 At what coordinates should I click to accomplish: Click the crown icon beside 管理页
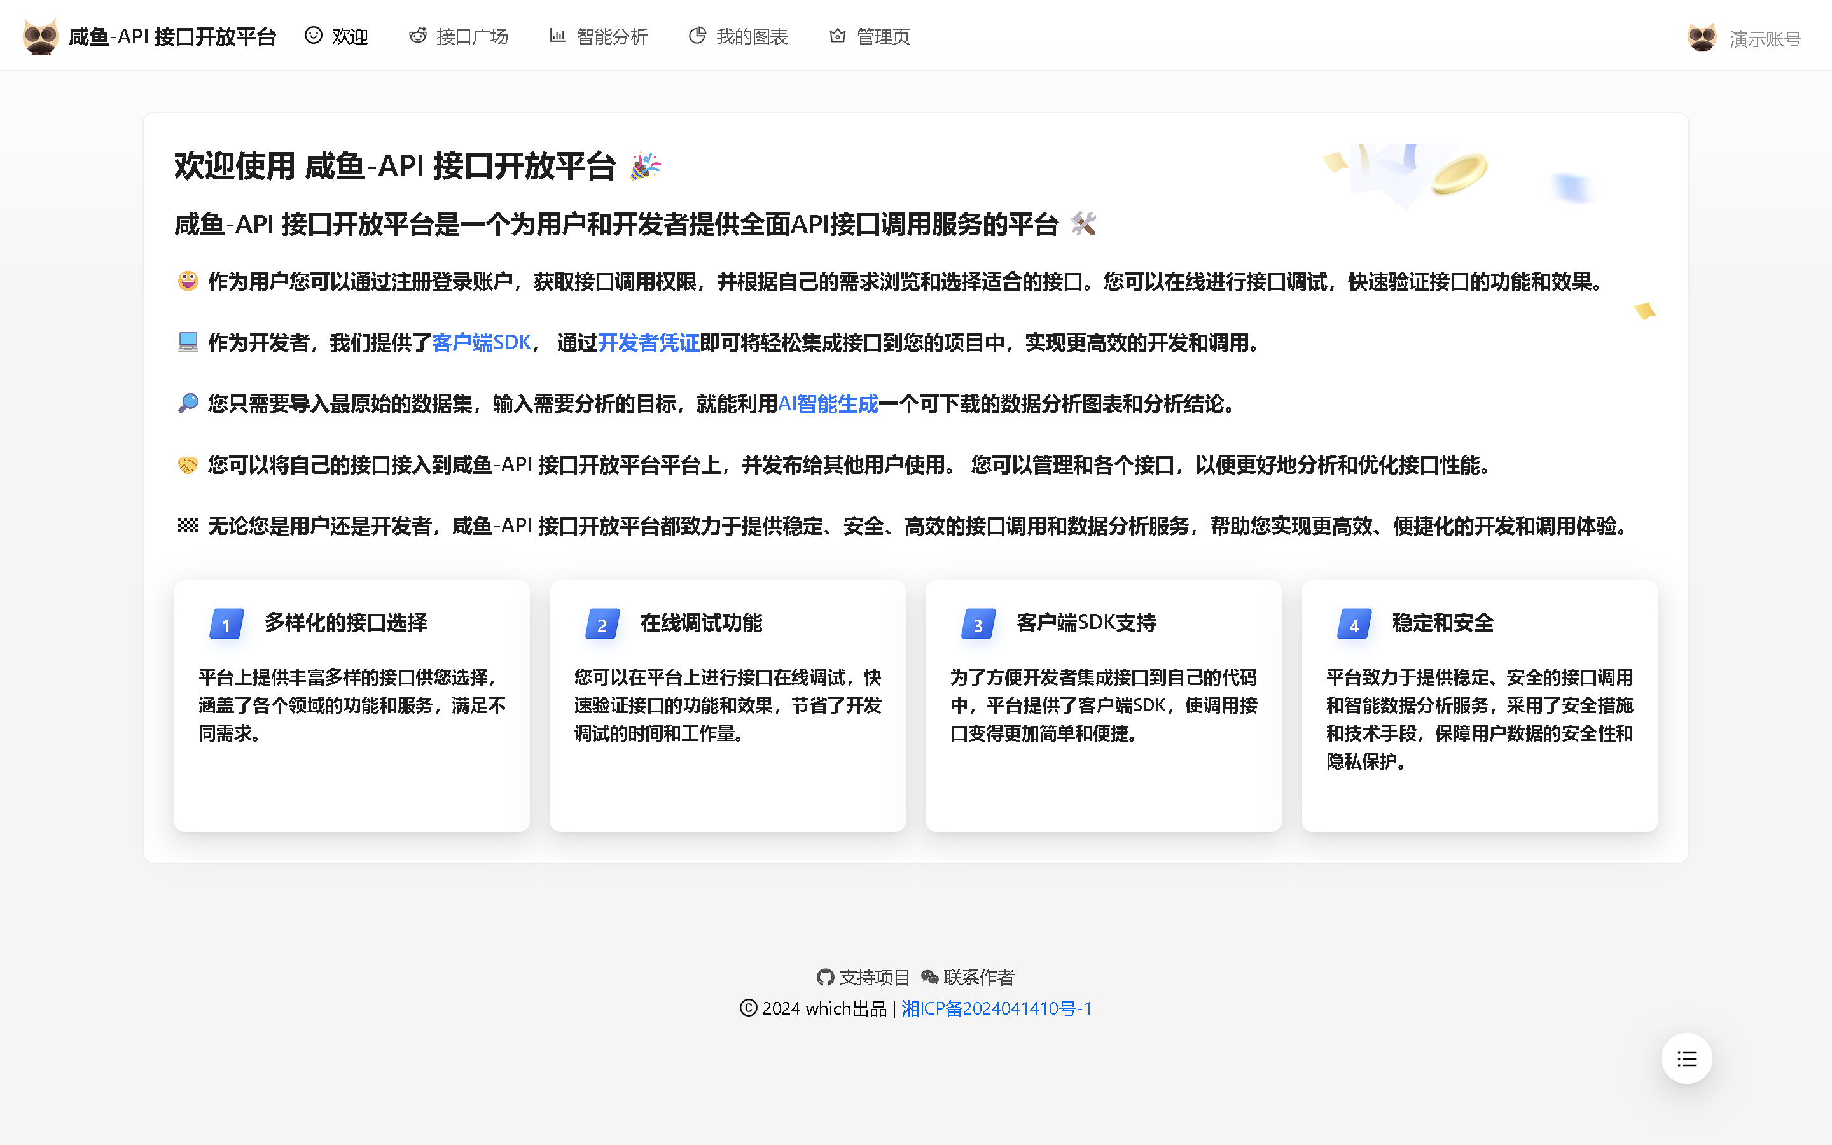click(837, 35)
